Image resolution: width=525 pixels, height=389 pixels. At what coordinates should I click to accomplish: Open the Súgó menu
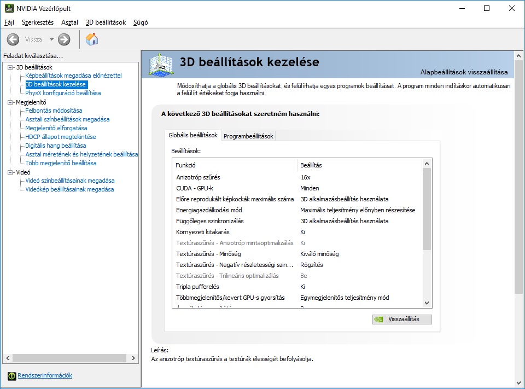[x=141, y=22]
